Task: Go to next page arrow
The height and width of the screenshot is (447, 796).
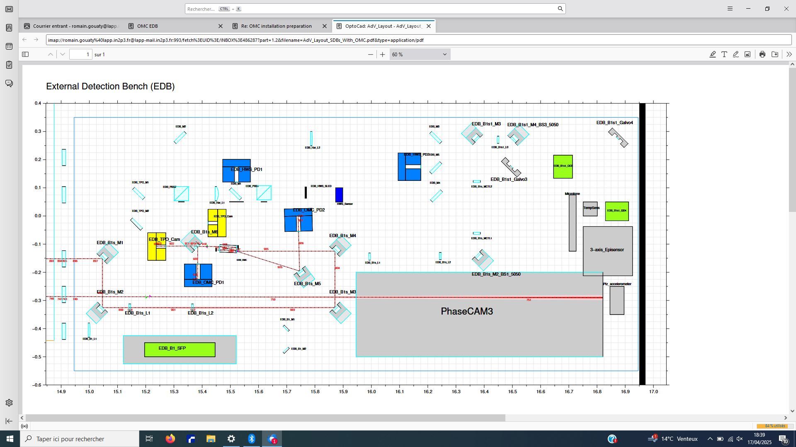Action: [x=63, y=54]
